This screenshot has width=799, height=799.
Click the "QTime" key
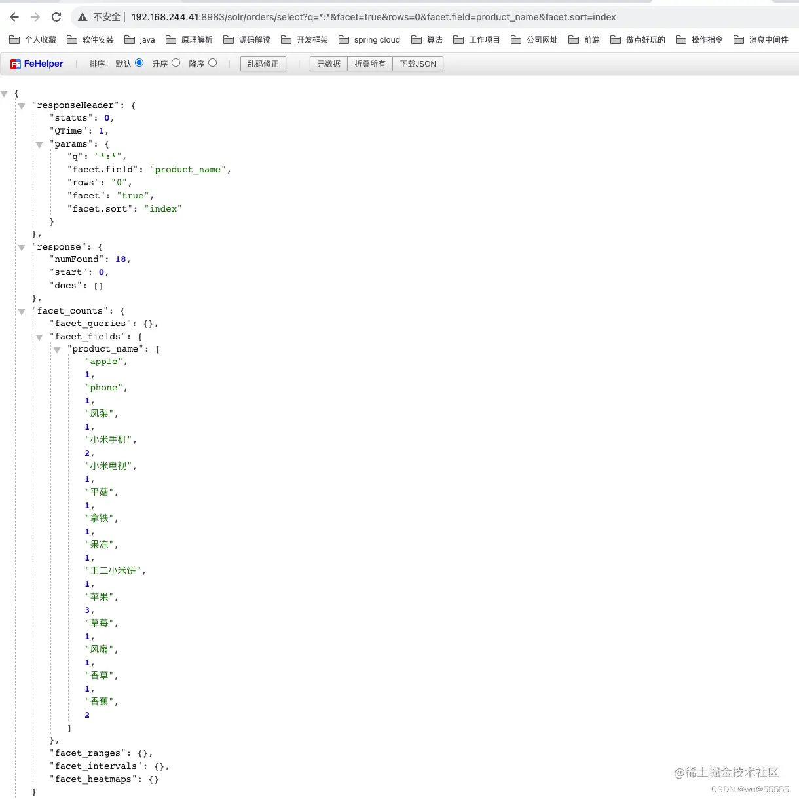pyautogui.click(x=69, y=131)
